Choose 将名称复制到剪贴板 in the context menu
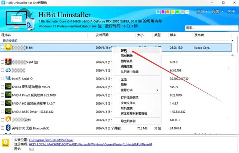Viewport: 239px width, 153px height. pos(137,114)
